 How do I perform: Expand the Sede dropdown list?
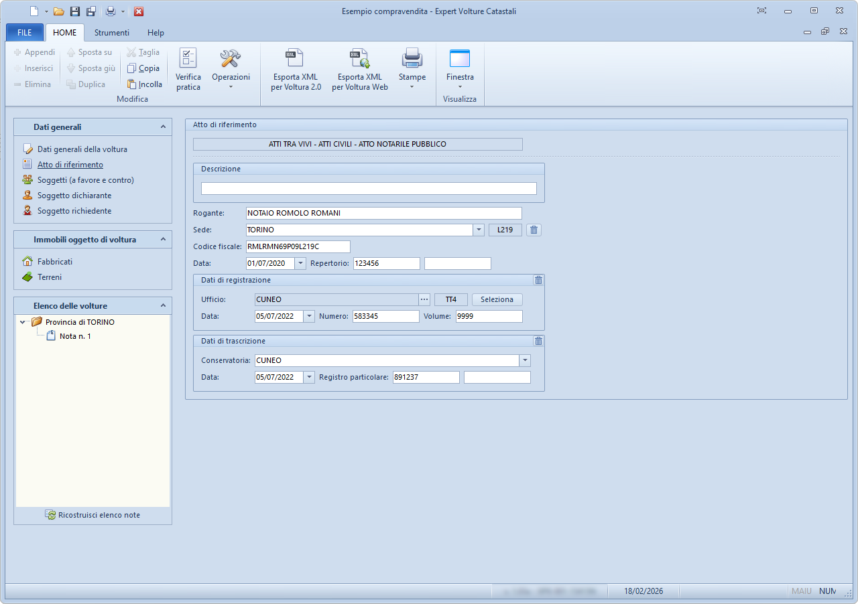click(x=479, y=230)
